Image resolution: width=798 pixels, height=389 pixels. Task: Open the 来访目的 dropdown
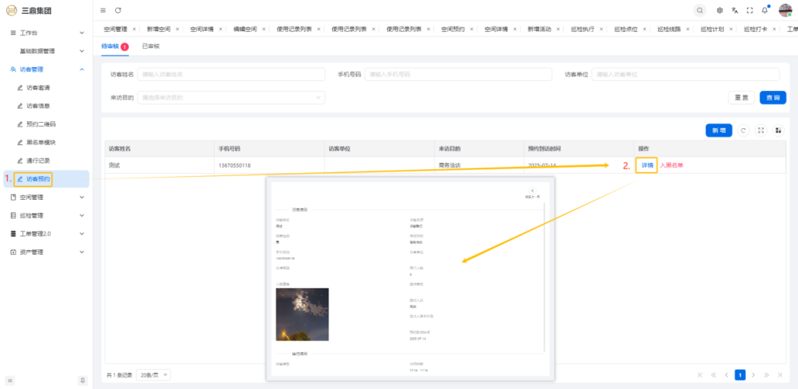(x=231, y=98)
